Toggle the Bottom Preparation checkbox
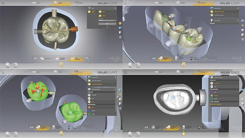This screenshot has width=245, height=138. [211, 104]
